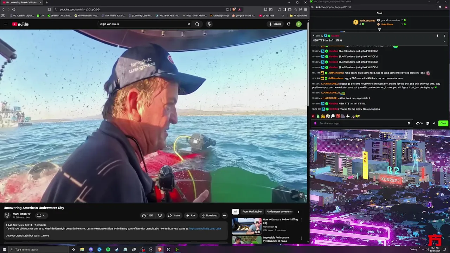Open Brave Shields on YouTube window
Screen dimensions: 450x253
[234, 9]
